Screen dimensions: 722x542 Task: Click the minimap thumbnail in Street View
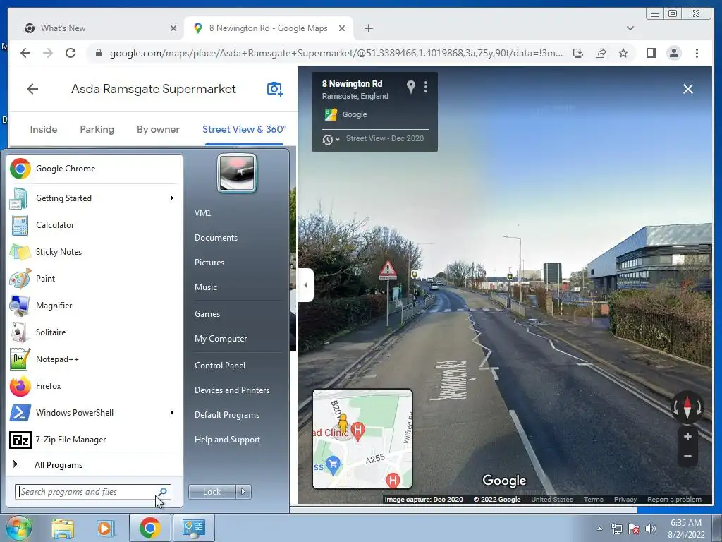pos(362,439)
